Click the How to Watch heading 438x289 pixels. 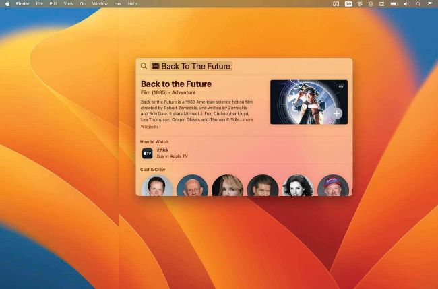coord(154,142)
